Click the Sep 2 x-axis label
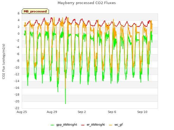Viewport: 174px width, 130px height. coord(82,112)
